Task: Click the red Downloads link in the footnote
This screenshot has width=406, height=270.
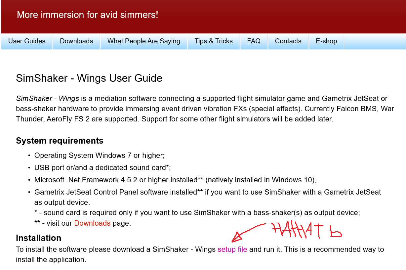Action: [92, 223]
